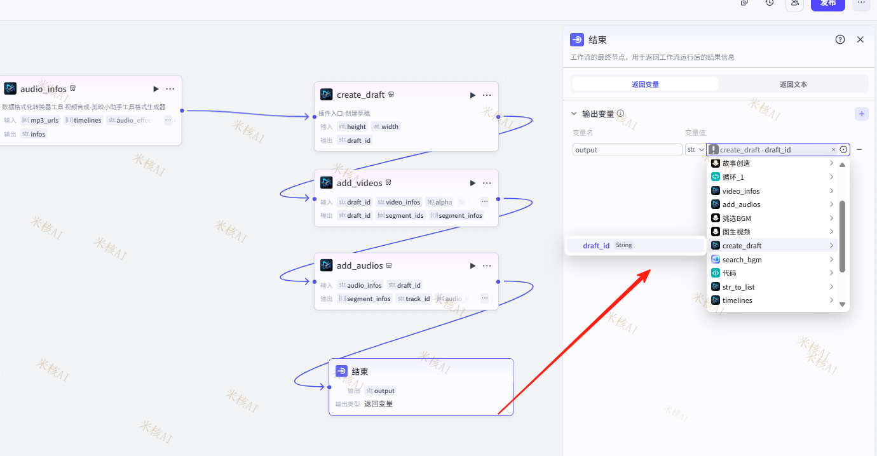Remove output variable with minus icon
The height and width of the screenshot is (456, 877).
(x=859, y=150)
